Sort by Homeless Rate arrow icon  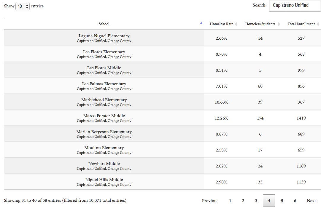click(236, 24)
